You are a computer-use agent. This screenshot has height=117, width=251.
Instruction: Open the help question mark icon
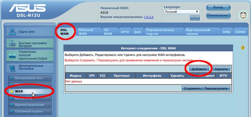243,47
